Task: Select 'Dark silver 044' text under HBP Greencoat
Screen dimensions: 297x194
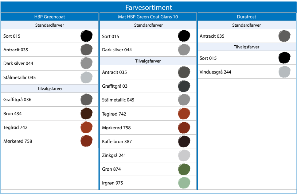Action: pyautogui.click(x=18, y=63)
